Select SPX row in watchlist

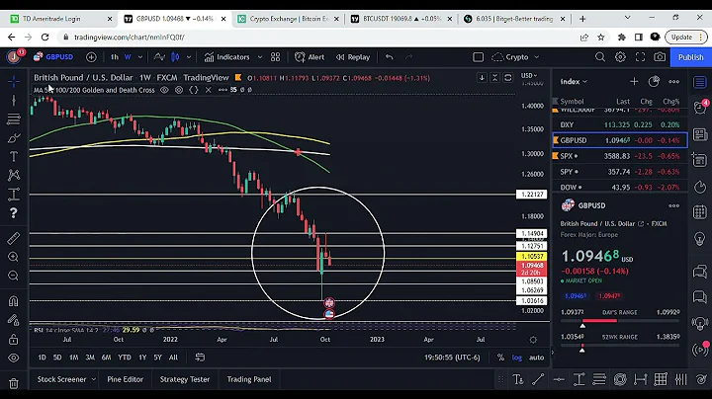(620, 156)
